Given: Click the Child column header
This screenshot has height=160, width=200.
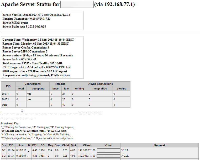Looking at the screenshot, I should [x=65, y=145].
